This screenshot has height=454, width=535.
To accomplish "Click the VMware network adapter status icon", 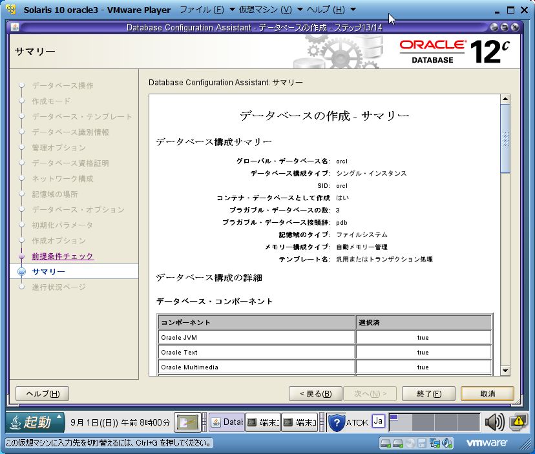I will pos(435,443).
